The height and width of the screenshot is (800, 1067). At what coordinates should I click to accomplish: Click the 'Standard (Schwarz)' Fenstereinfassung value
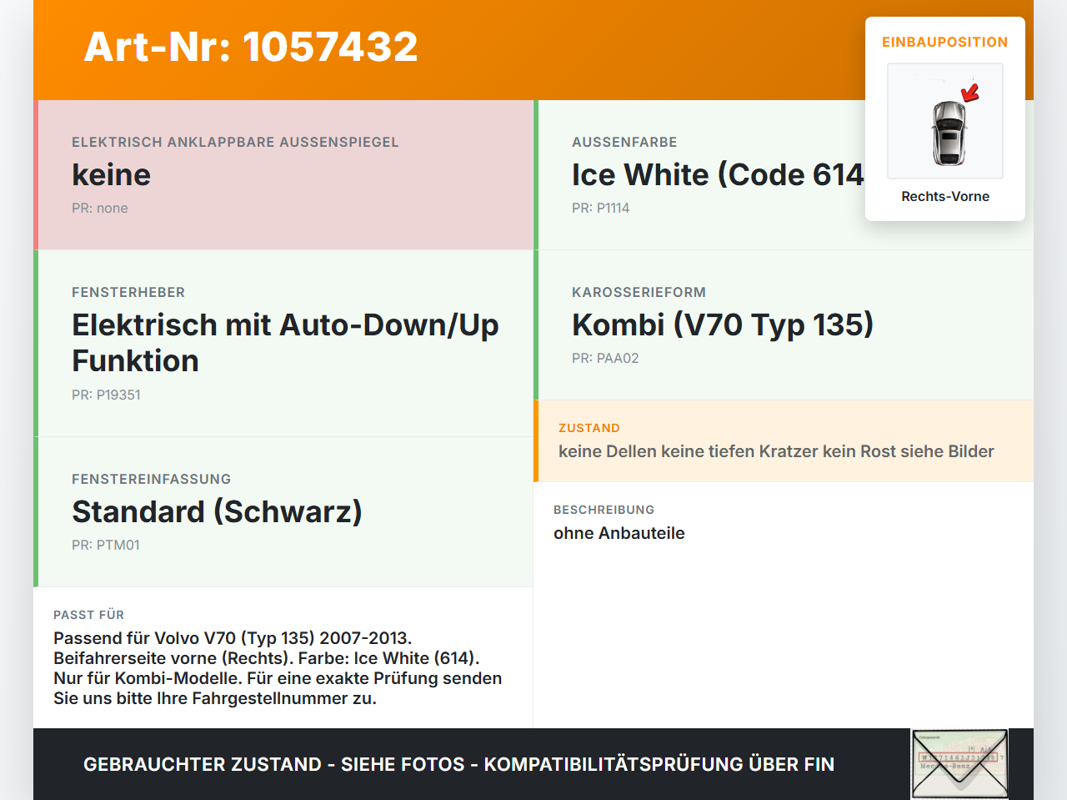(217, 511)
